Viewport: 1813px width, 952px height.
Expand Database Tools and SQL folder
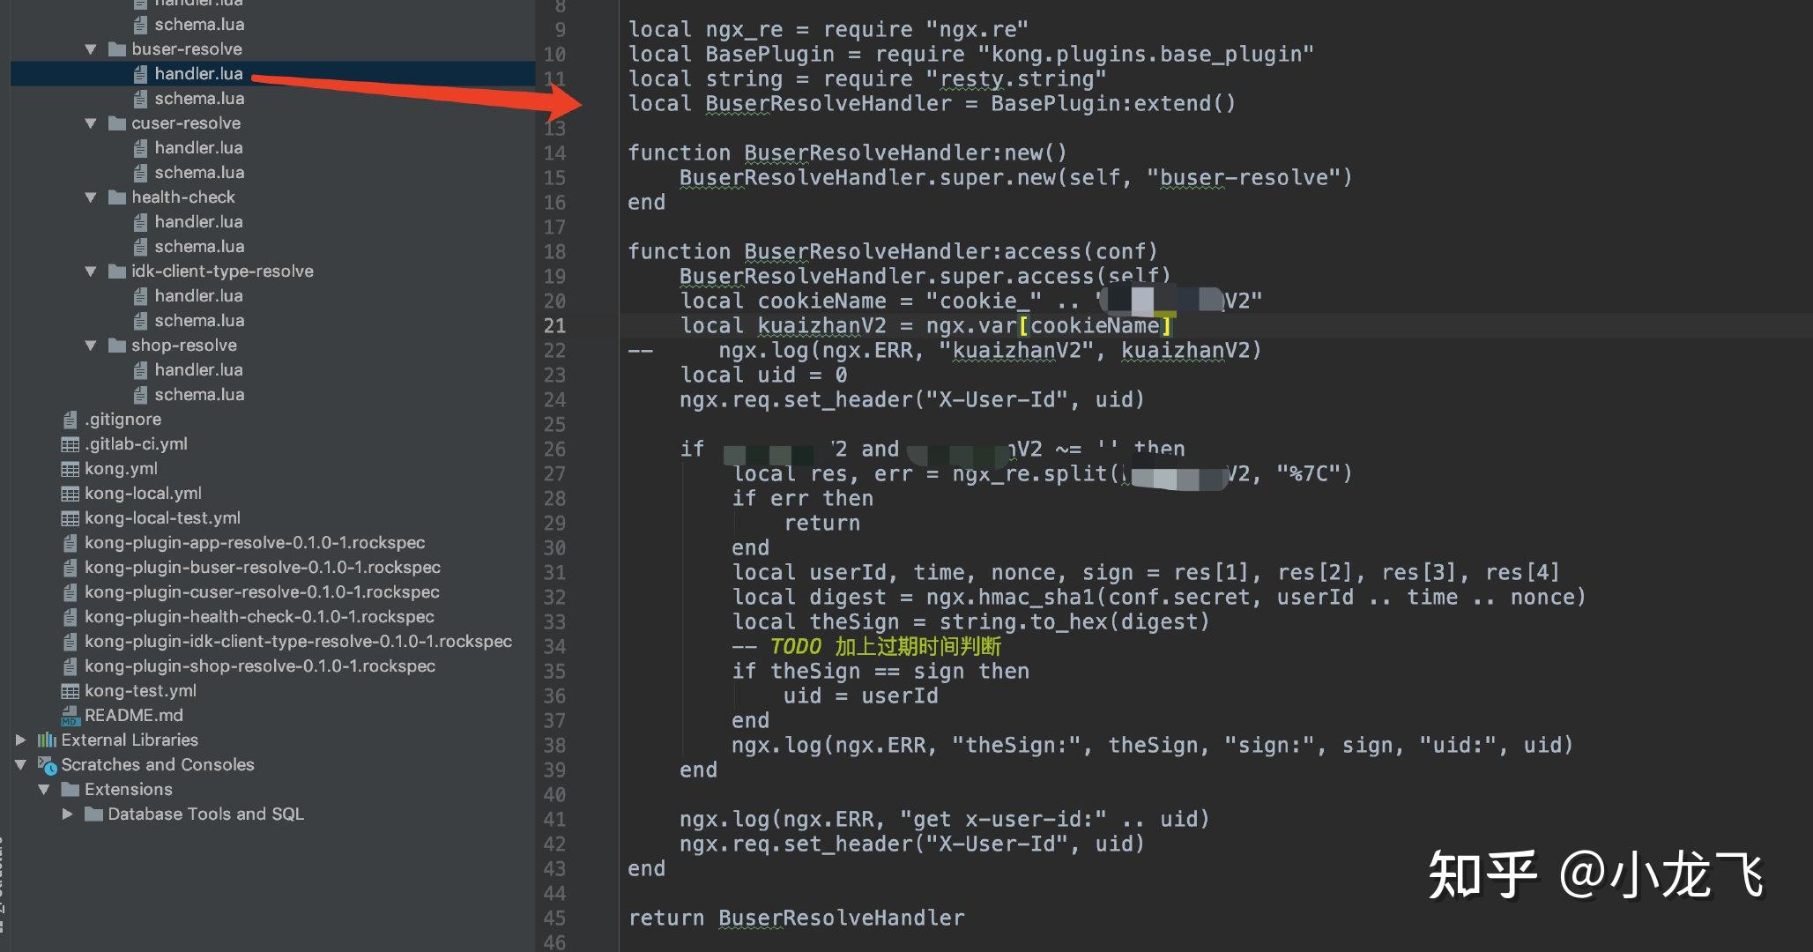(x=67, y=814)
